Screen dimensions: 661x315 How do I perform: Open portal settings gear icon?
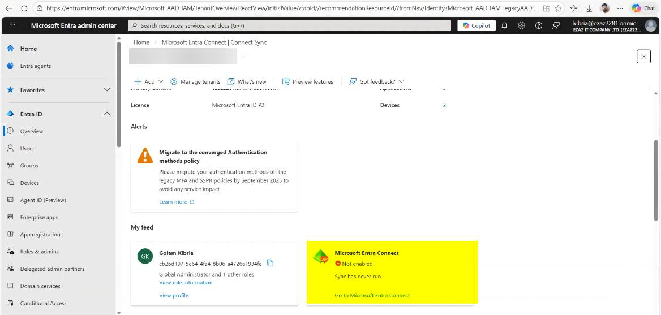[x=521, y=25]
